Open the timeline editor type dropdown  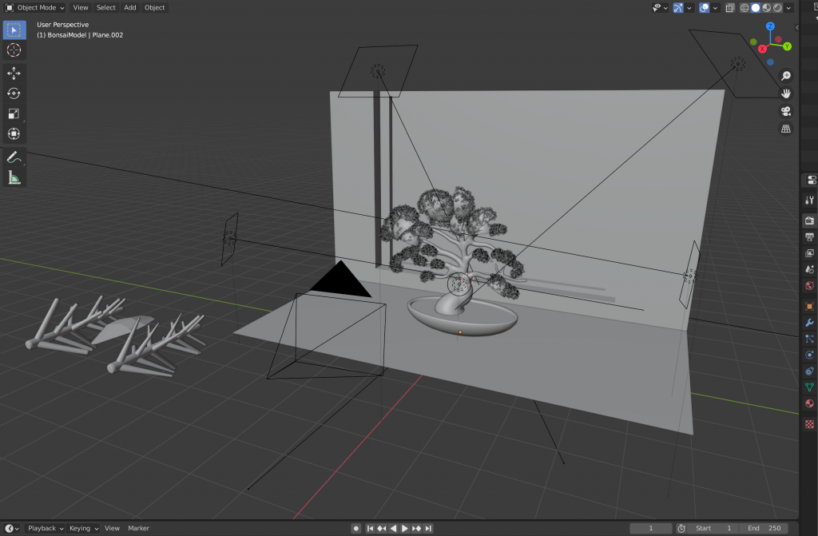pyautogui.click(x=11, y=528)
